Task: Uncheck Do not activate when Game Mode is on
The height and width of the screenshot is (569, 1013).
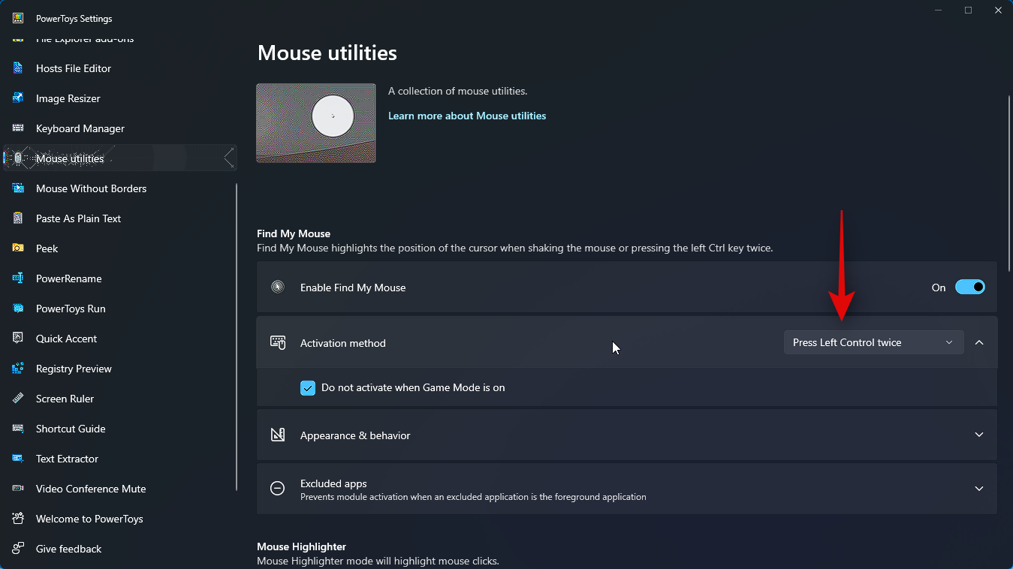Action: pos(308,388)
